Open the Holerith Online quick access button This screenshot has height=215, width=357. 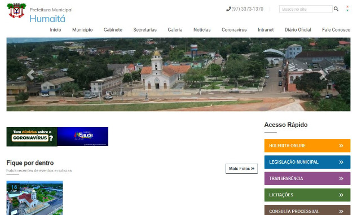coord(307,146)
